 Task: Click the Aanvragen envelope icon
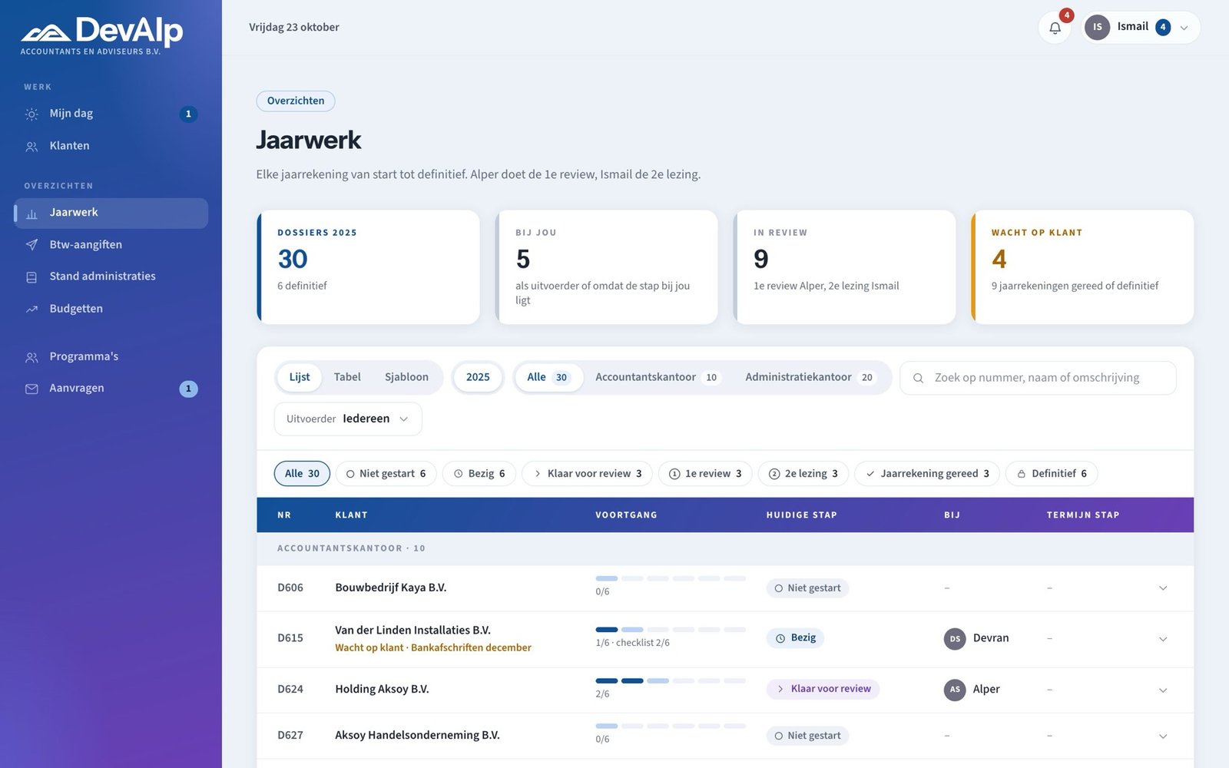[x=31, y=389]
